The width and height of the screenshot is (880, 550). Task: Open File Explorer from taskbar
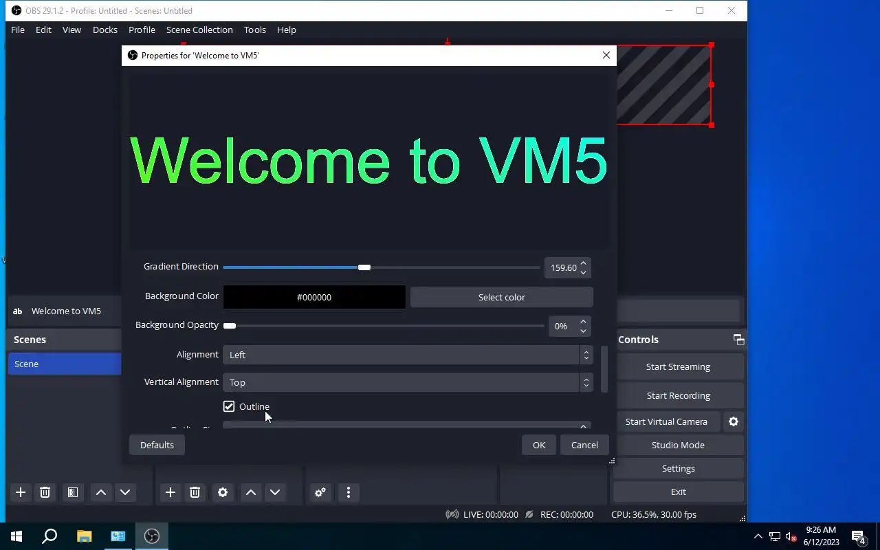click(84, 536)
